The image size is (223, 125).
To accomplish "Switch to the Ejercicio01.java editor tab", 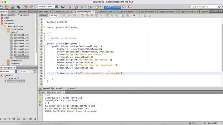I will coord(63,11).
